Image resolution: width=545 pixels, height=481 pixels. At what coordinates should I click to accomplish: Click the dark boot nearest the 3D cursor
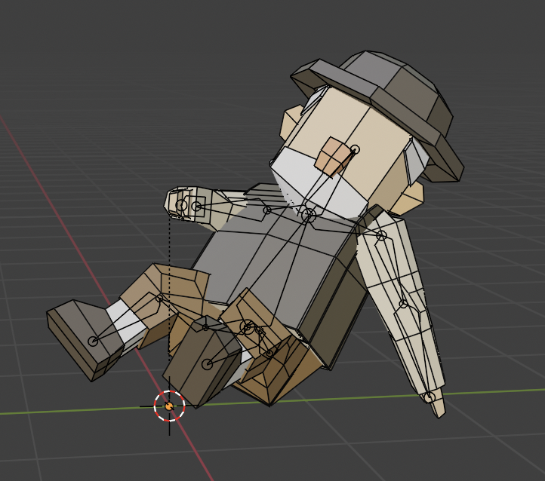pos(202,363)
